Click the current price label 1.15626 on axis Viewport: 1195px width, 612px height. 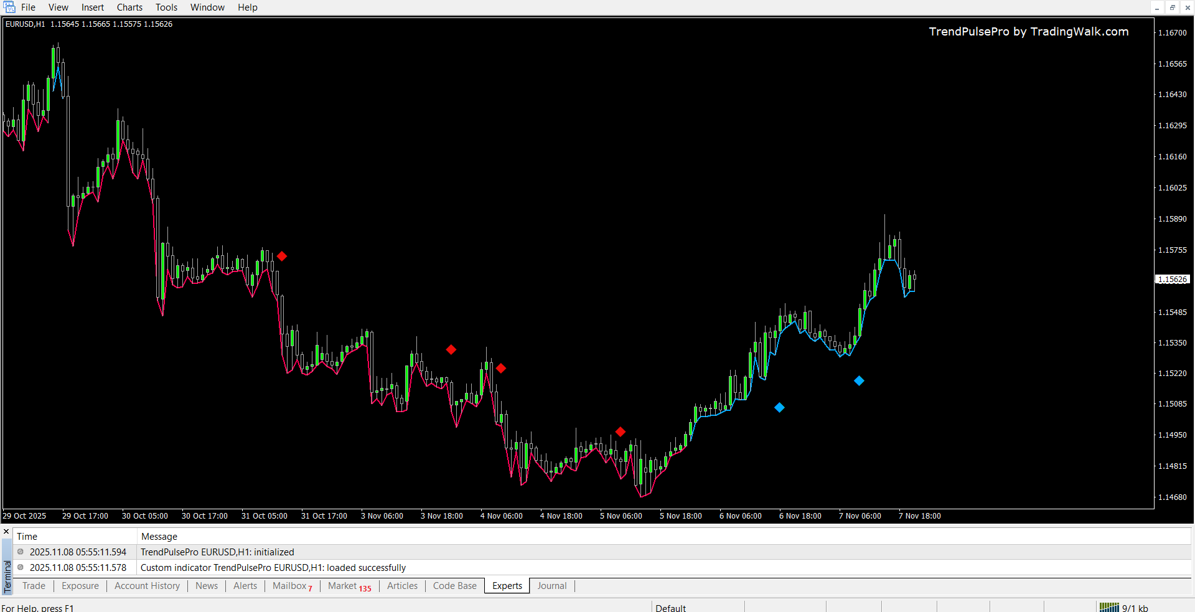1173,280
